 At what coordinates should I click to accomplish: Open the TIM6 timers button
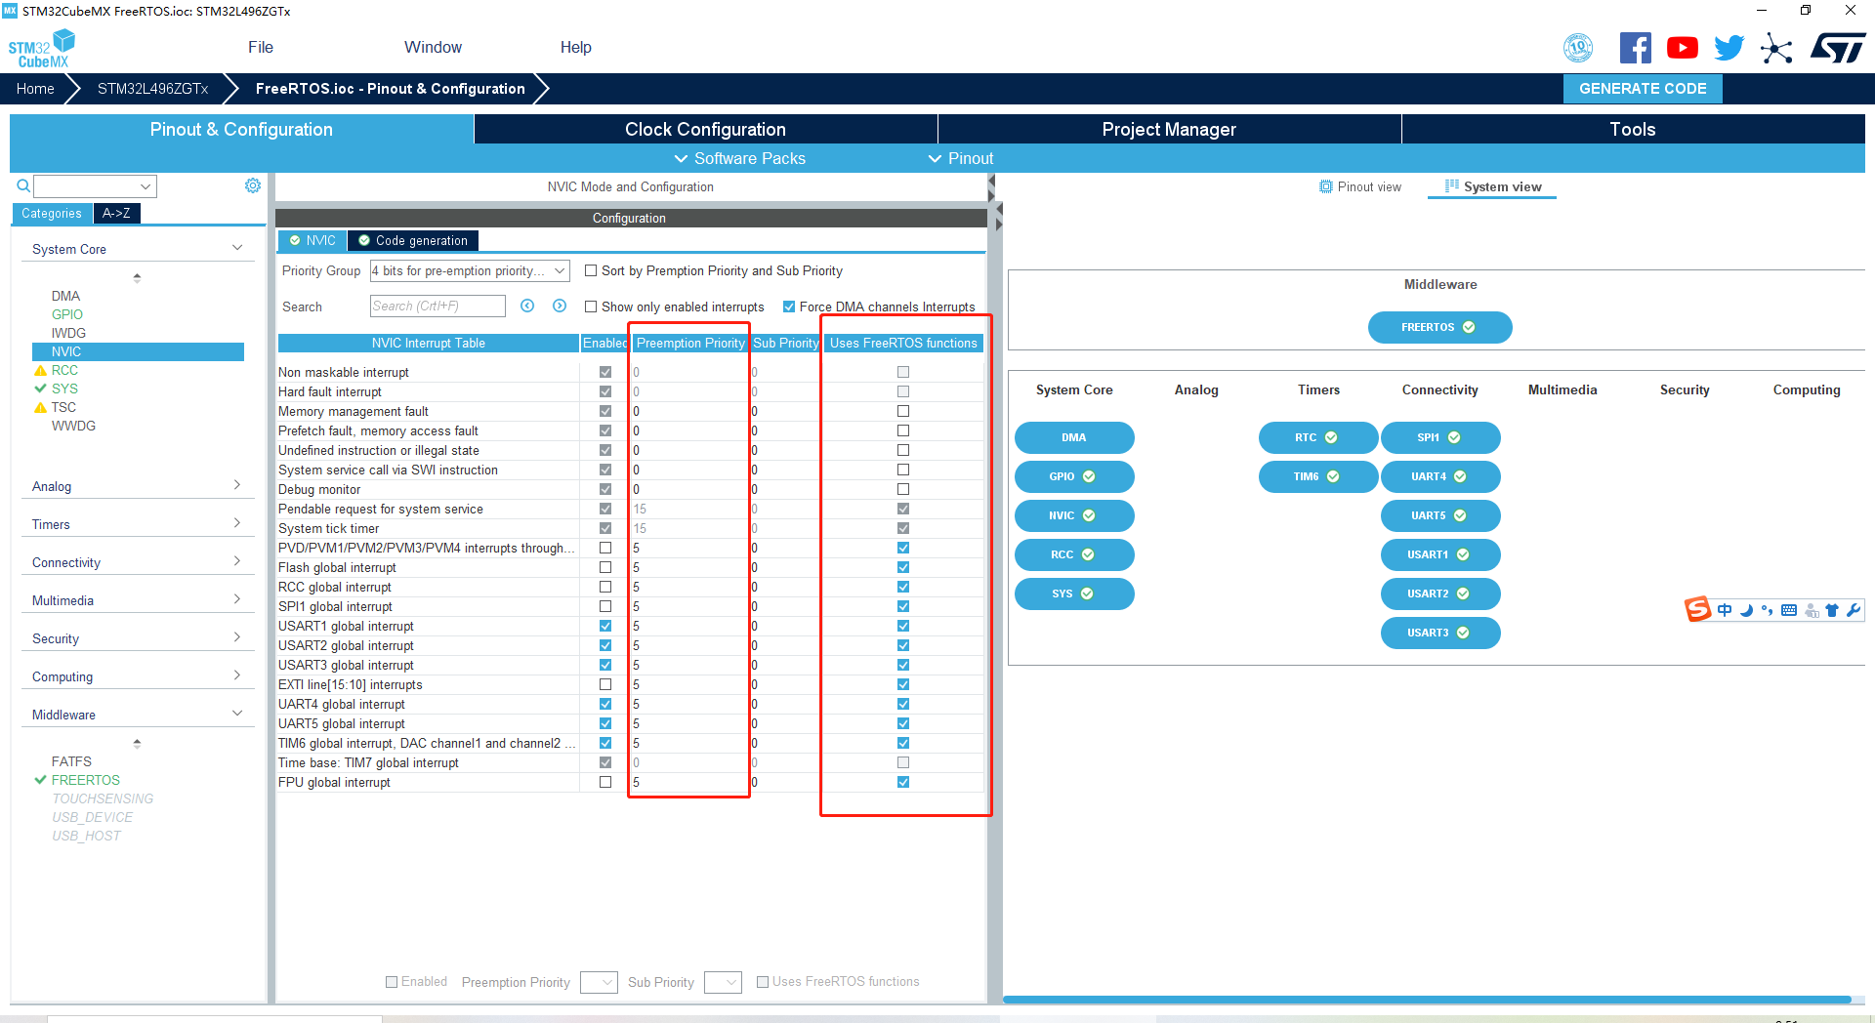pos(1318,476)
